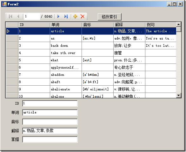
Task: Click definition cell '专心致志于'
Action: tap(129, 67)
